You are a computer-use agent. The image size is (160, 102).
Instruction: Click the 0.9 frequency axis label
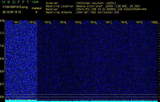tap(2, 59)
